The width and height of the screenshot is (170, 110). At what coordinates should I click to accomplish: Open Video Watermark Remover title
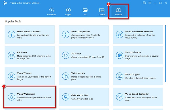pyautogui.click(x=139, y=31)
